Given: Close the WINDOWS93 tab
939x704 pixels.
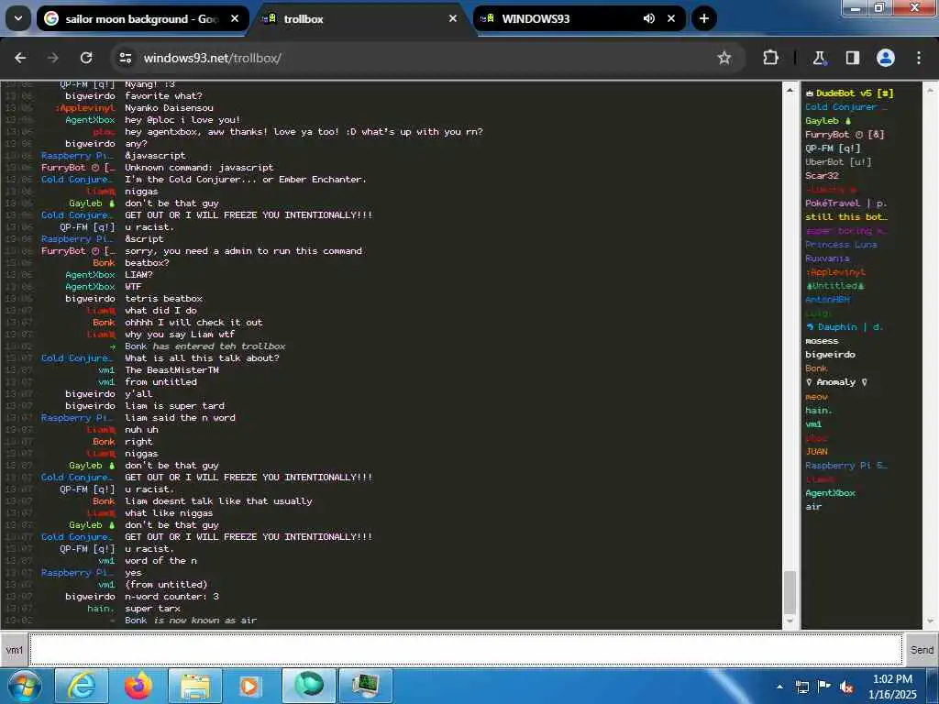Looking at the screenshot, I should (671, 18).
